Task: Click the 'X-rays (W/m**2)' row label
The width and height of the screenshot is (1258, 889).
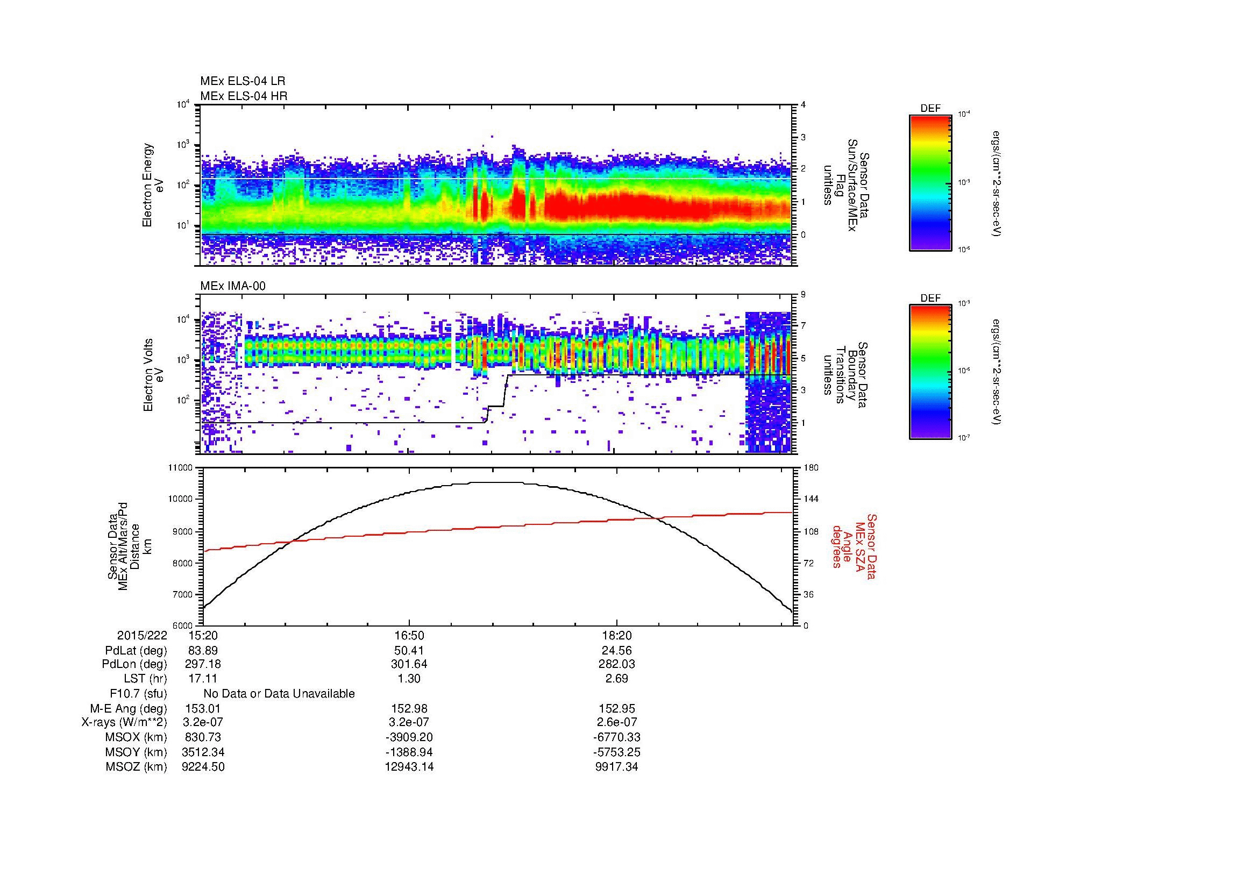Action: (124, 722)
